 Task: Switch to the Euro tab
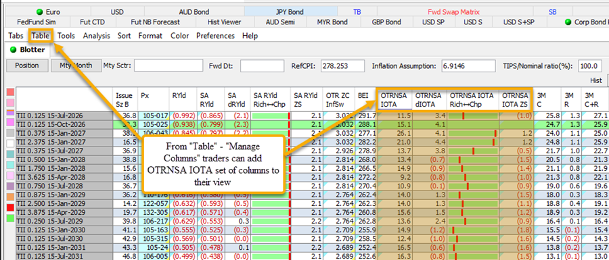pyautogui.click(x=48, y=12)
